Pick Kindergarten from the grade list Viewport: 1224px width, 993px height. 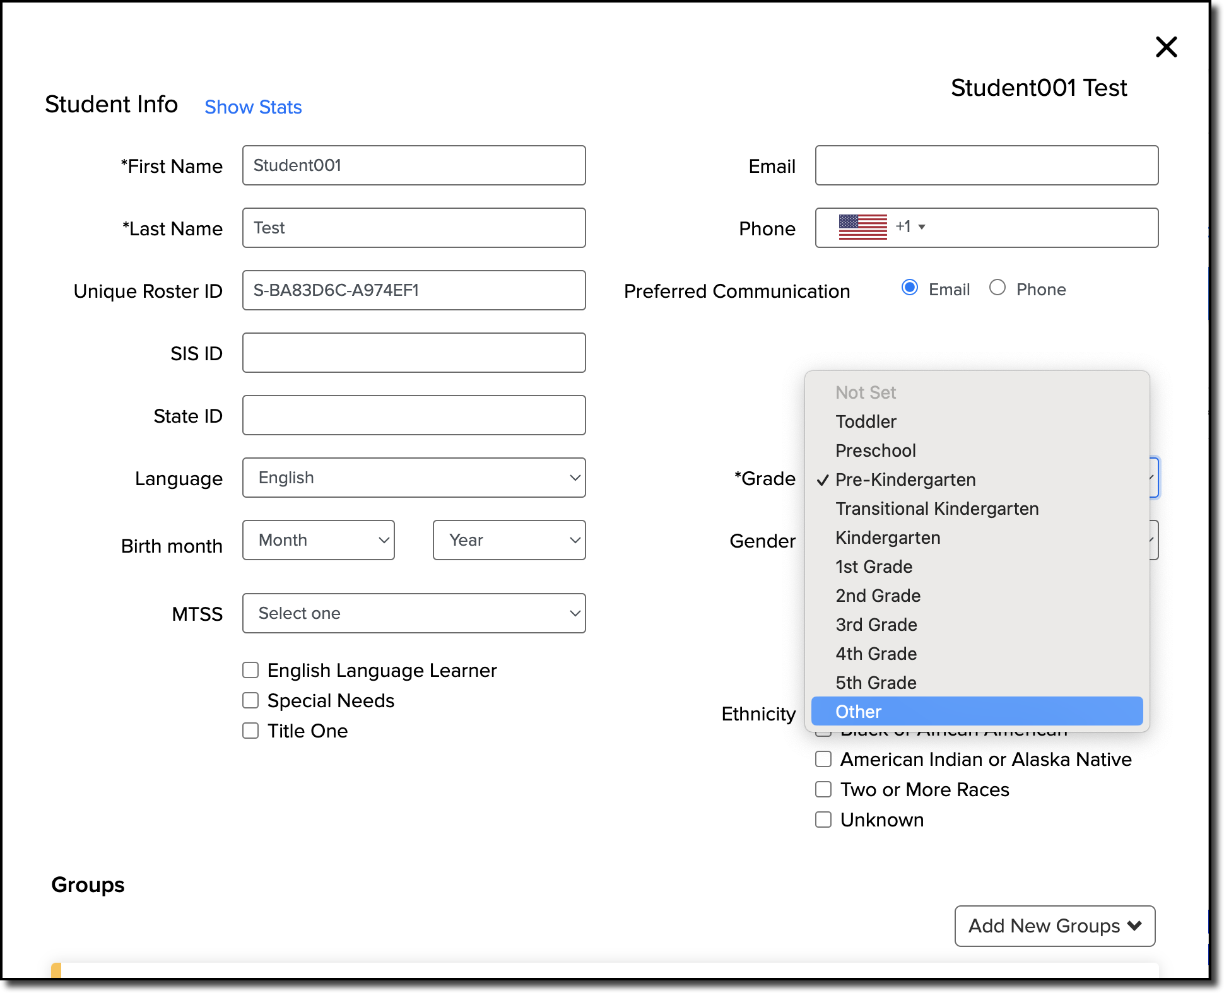[977, 538]
